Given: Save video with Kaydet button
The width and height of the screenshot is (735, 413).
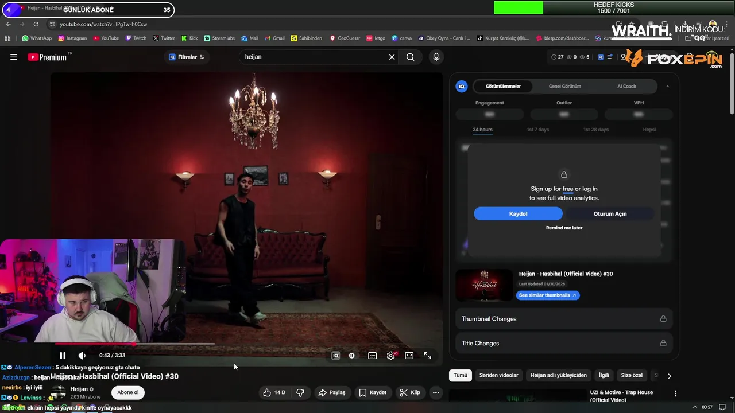Looking at the screenshot, I should click(x=373, y=392).
